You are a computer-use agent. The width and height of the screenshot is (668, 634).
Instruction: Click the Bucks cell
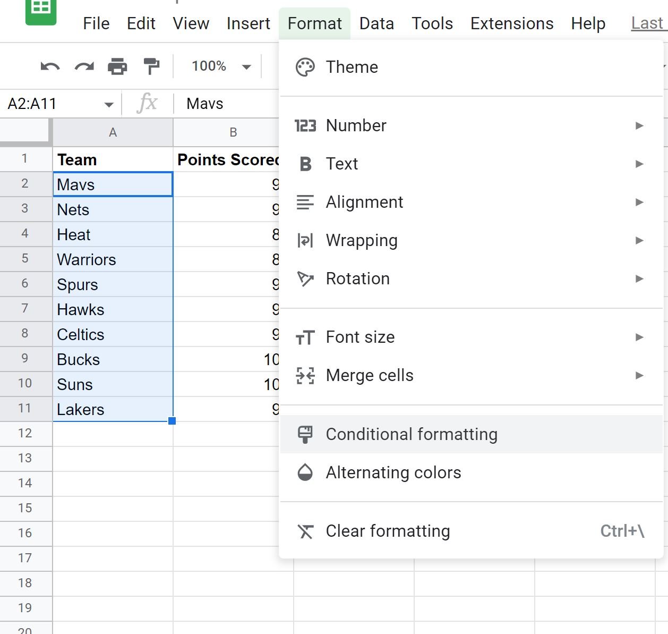click(x=113, y=359)
